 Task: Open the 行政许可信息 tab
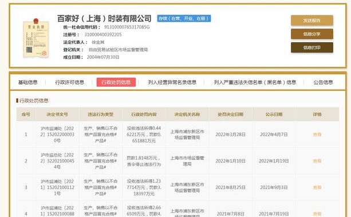(70, 82)
